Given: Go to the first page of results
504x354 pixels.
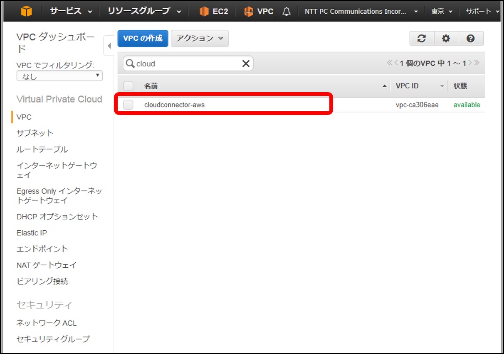Looking at the screenshot, I should tap(390, 63).
